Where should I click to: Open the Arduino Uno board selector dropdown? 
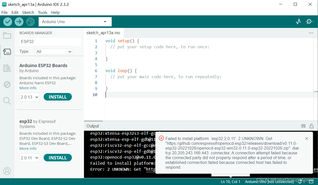[x=75, y=22]
